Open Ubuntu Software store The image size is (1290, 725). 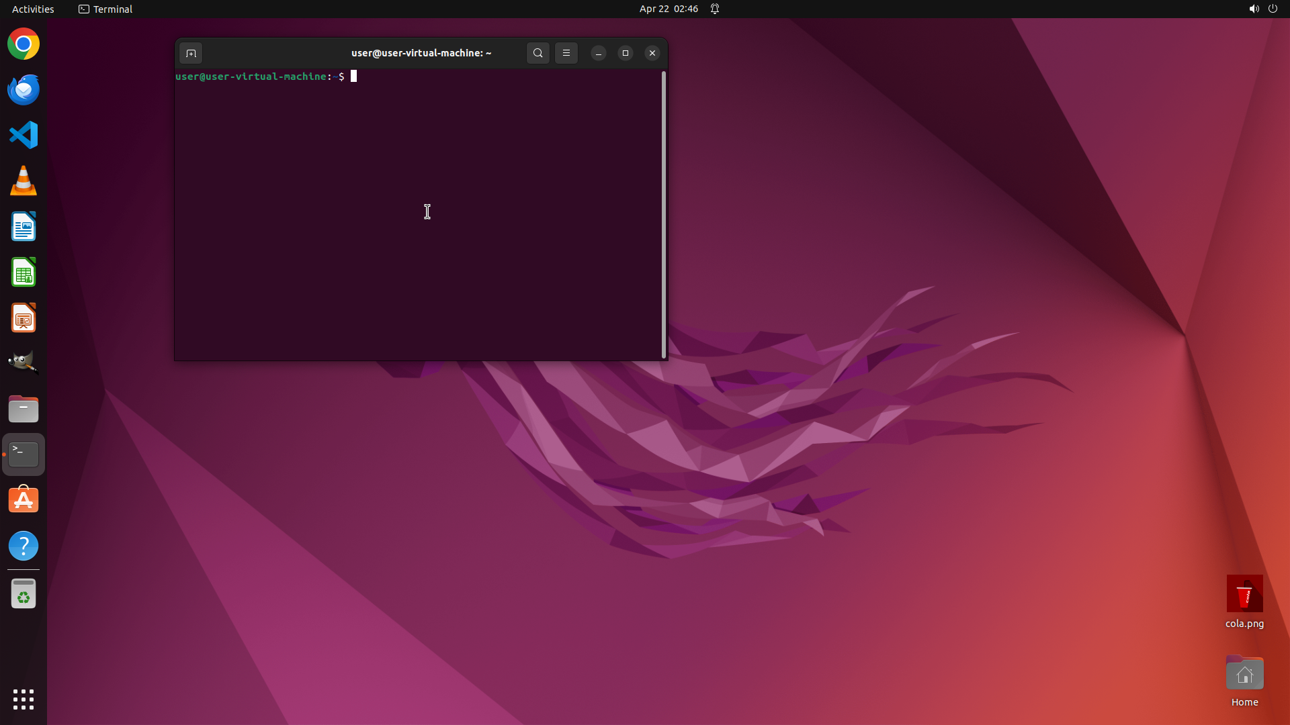click(24, 500)
